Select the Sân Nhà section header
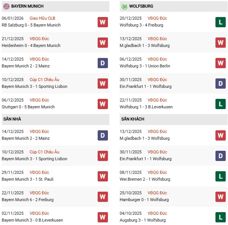Viewport: 228px width, 225px height. [x=12, y=119]
